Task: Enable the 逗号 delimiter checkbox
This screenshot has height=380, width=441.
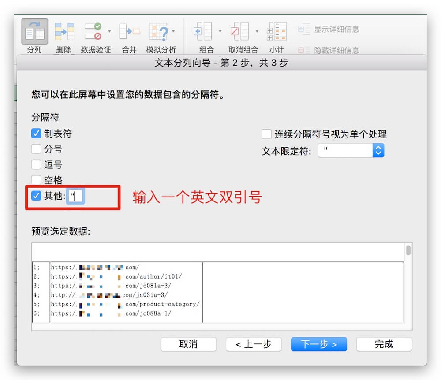Action: [36, 164]
